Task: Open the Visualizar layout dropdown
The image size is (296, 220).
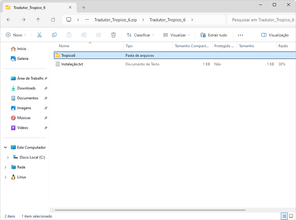Action: click(x=176, y=35)
